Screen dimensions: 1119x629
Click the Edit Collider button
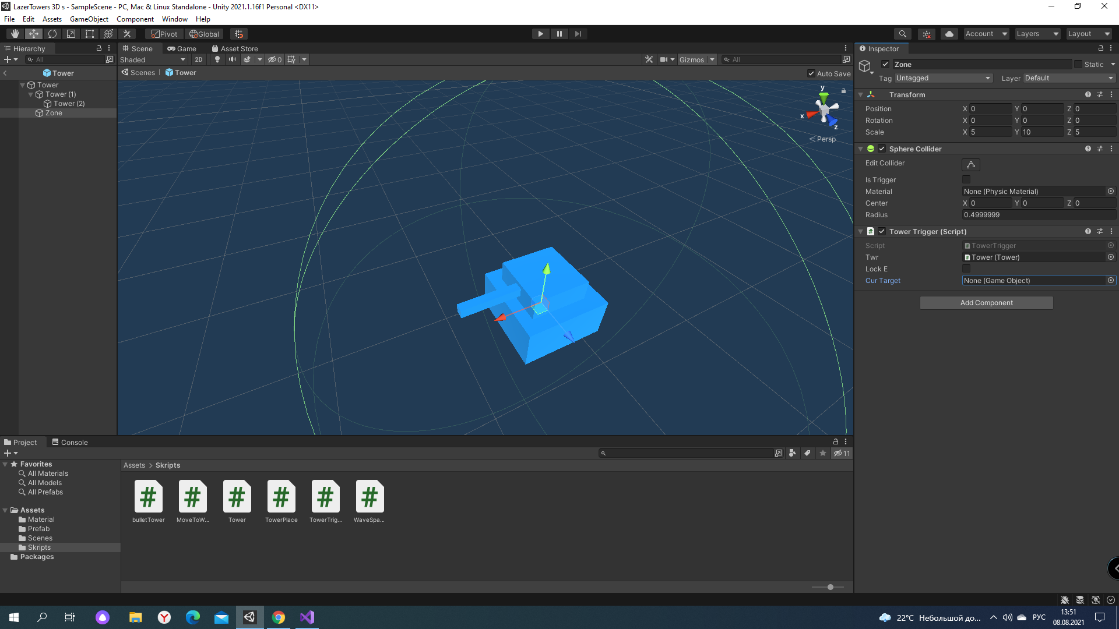(x=971, y=165)
